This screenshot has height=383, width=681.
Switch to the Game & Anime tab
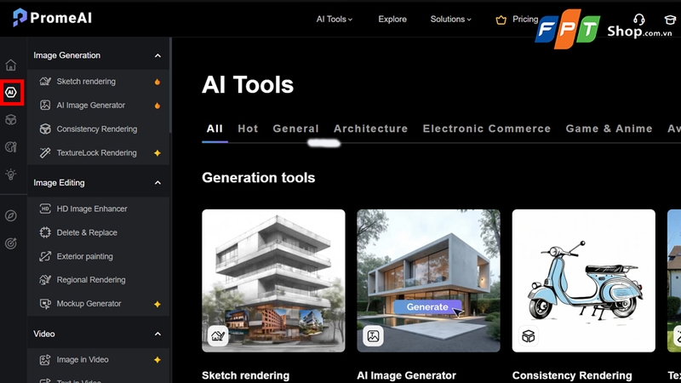pyautogui.click(x=609, y=129)
